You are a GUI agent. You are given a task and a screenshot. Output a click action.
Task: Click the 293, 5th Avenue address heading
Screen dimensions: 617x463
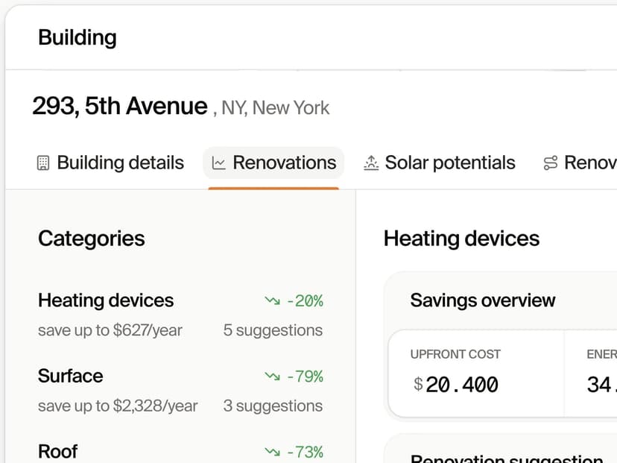(x=120, y=107)
